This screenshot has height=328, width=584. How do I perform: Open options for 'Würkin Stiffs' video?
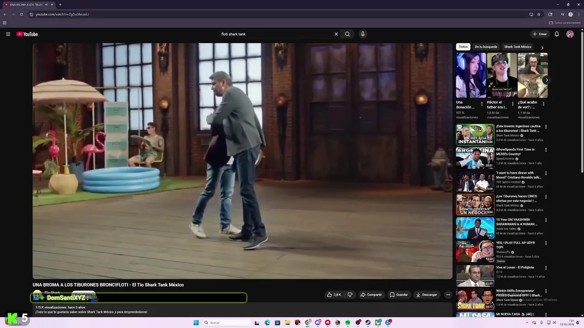coord(546,291)
